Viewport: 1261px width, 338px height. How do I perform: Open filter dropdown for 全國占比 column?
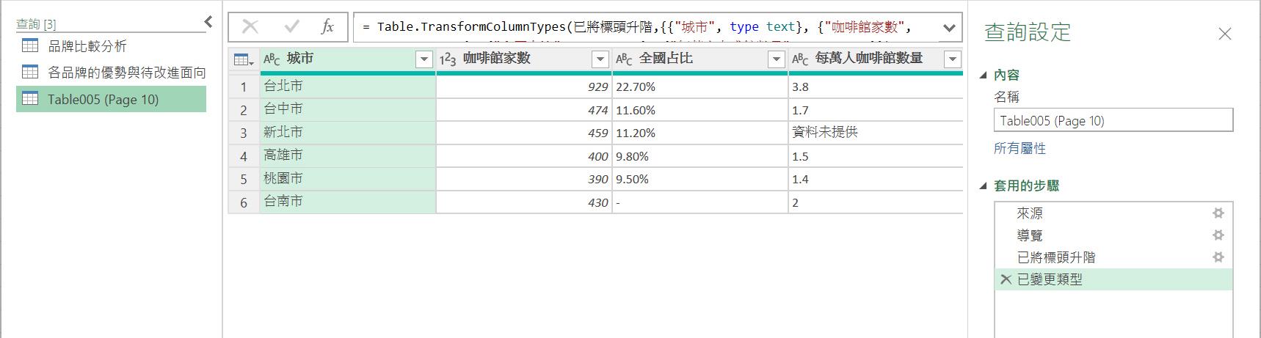[776, 59]
